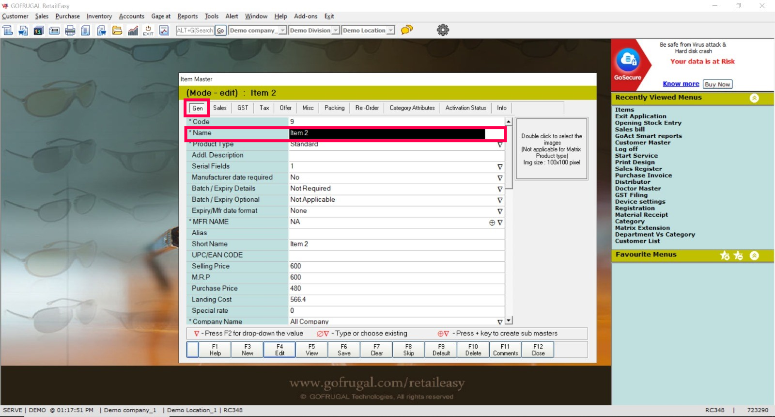The image size is (775, 417).
Task: Collapse the Recently Viewed Menus panel
Action: [754, 98]
